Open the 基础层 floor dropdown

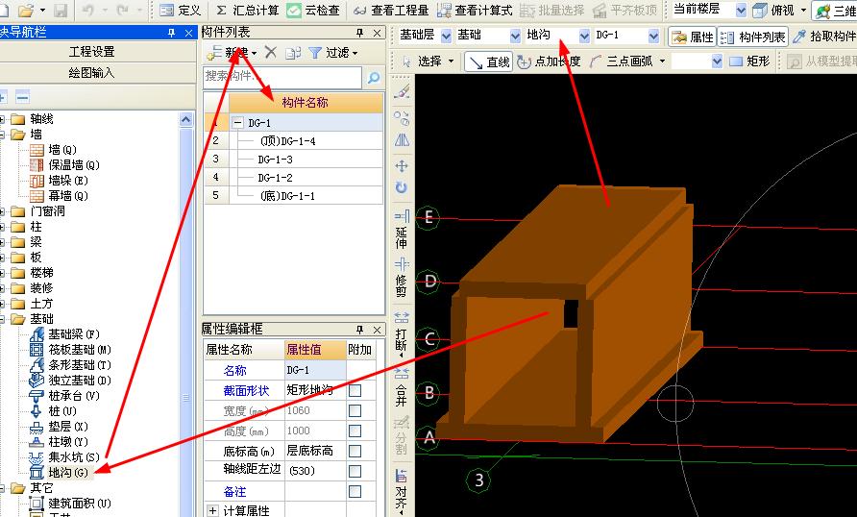point(446,37)
